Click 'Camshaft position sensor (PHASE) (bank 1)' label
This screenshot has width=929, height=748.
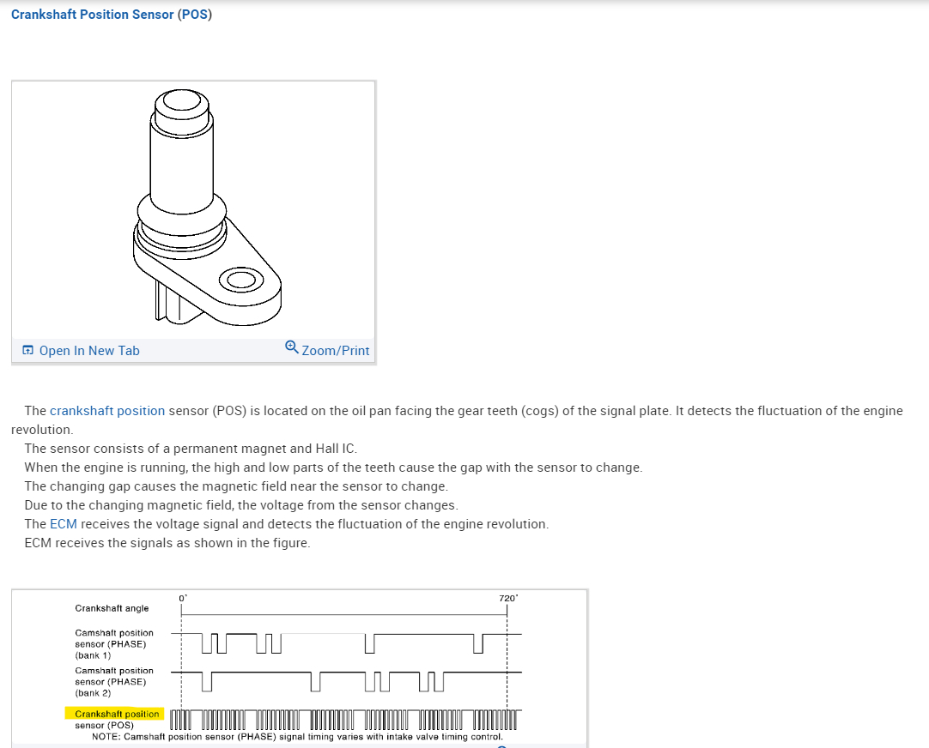[x=113, y=644]
